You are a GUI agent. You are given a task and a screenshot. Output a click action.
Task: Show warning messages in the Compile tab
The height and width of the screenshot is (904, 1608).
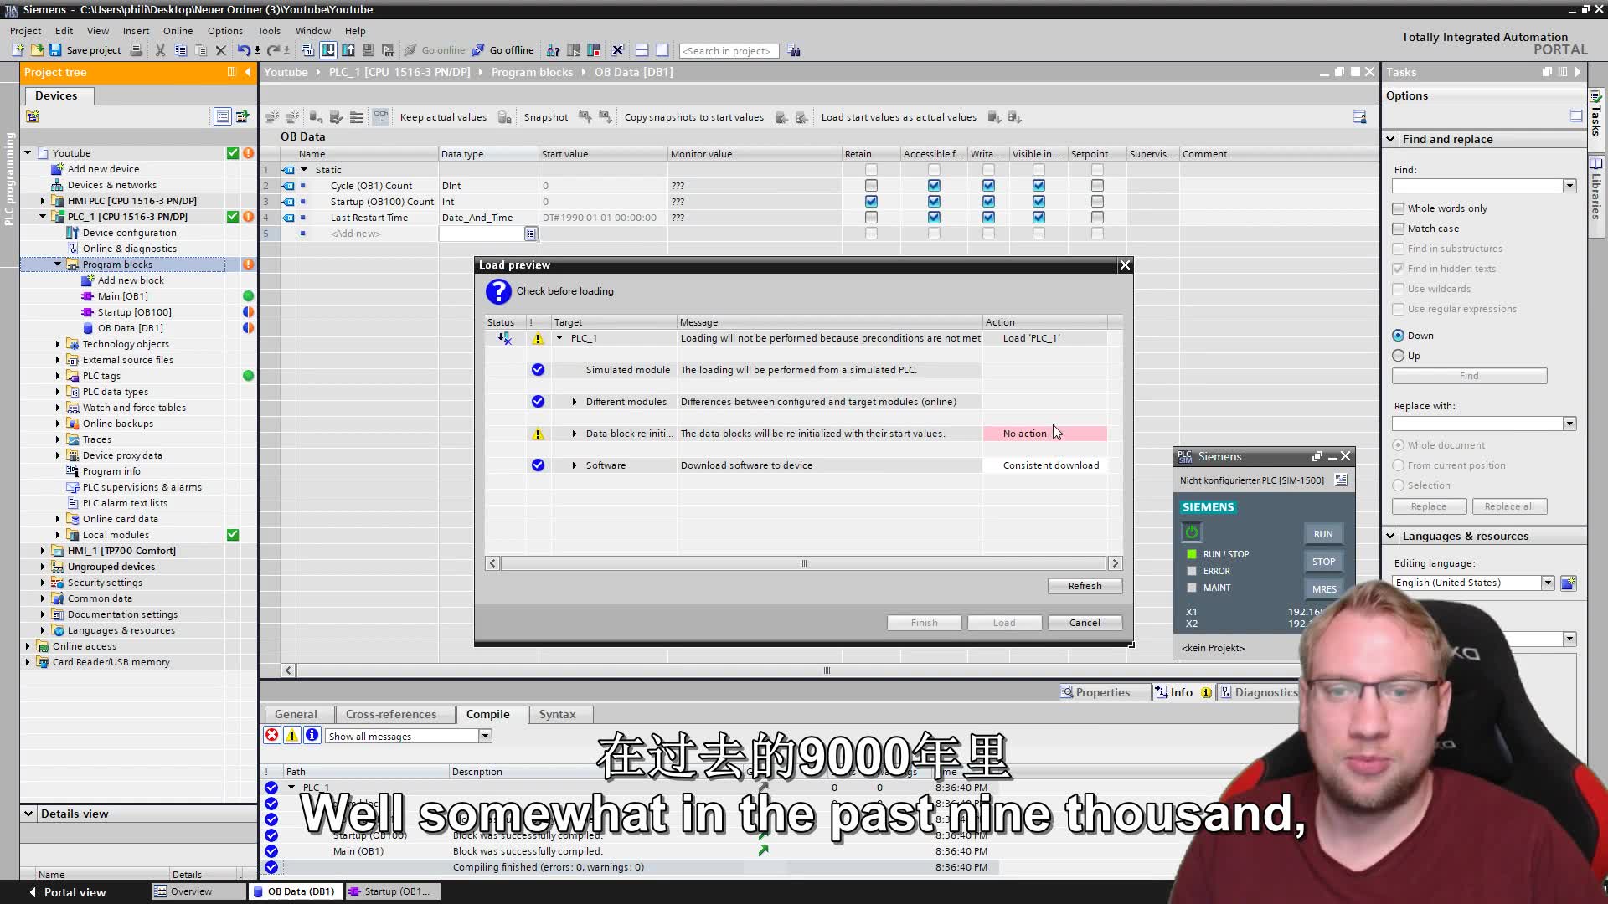pos(292,735)
